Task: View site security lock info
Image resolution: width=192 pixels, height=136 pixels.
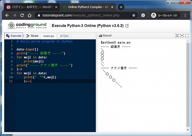Action: click(x=39, y=15)
